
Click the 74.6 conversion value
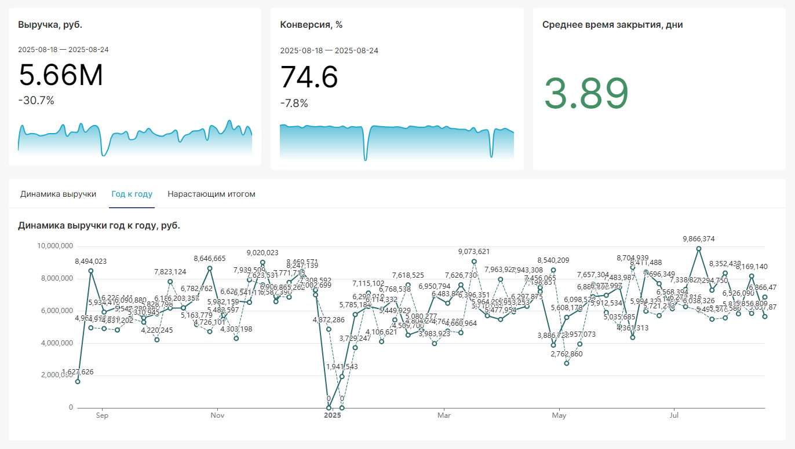click(x=309, y=77)
